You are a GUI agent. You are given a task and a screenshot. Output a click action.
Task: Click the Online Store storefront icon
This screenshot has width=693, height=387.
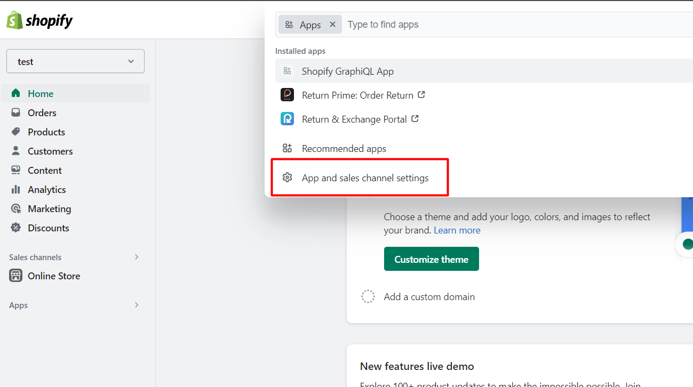[x=16, y=276]
